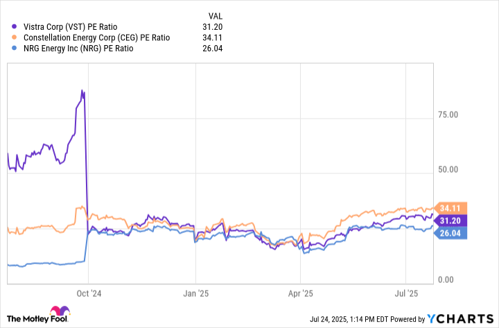Image resolution: width=499 pixels, height=328 pixels.
Task: Click The Motley Fool logo
Action: tap(38, 315)
